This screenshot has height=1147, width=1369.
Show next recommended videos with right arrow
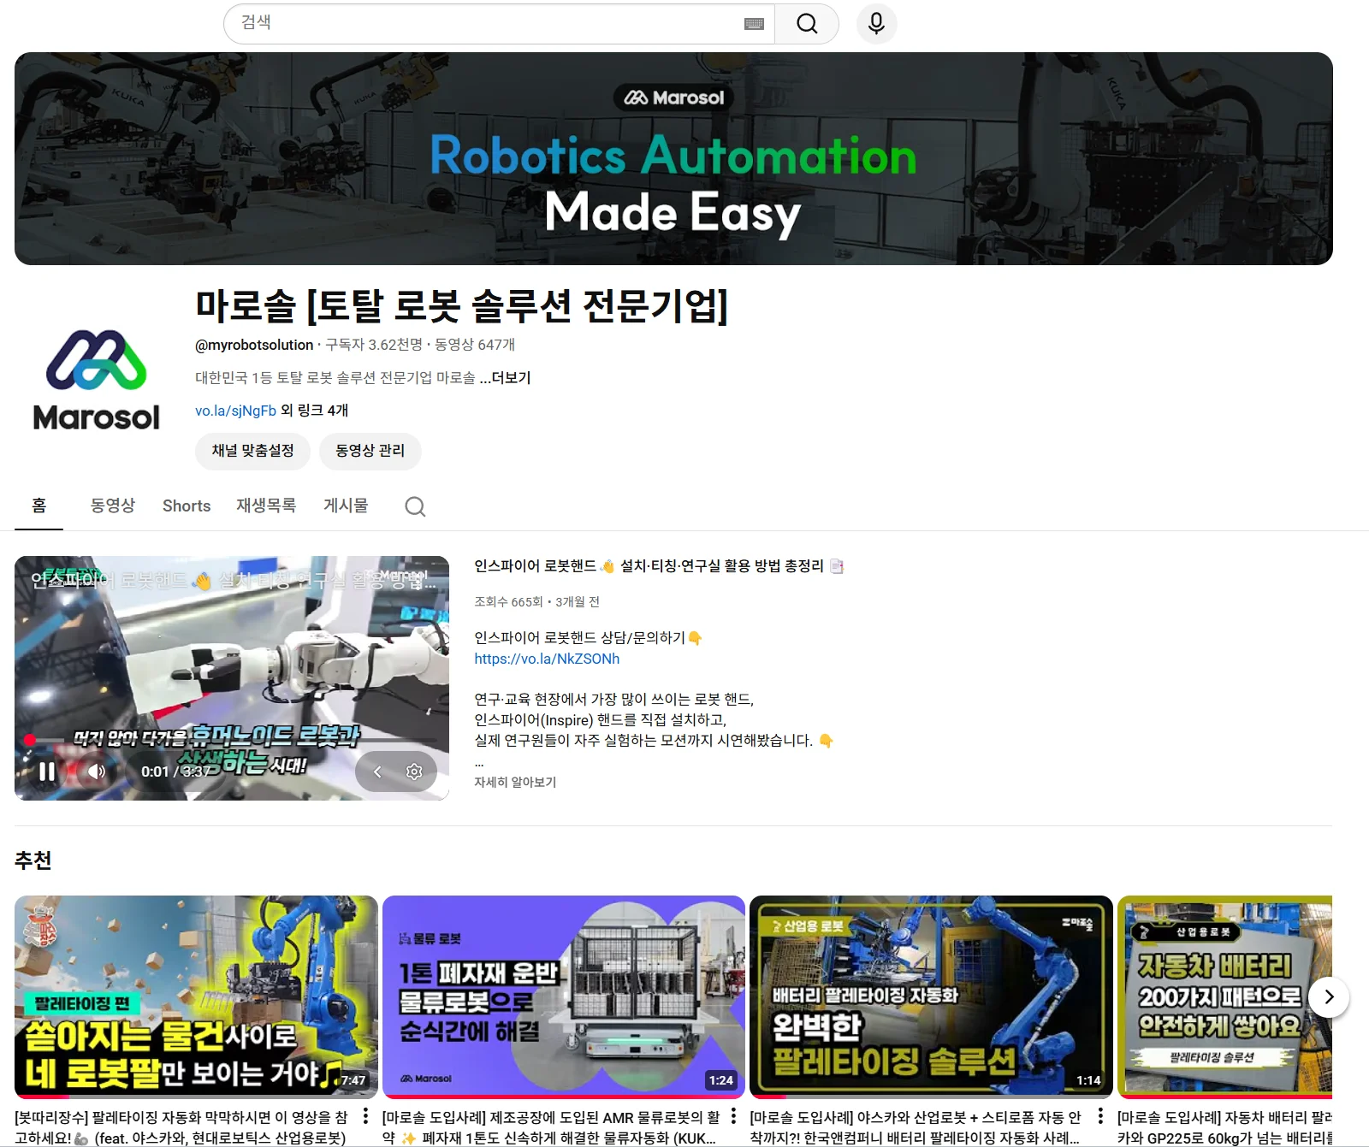[x=1329, y=996]
